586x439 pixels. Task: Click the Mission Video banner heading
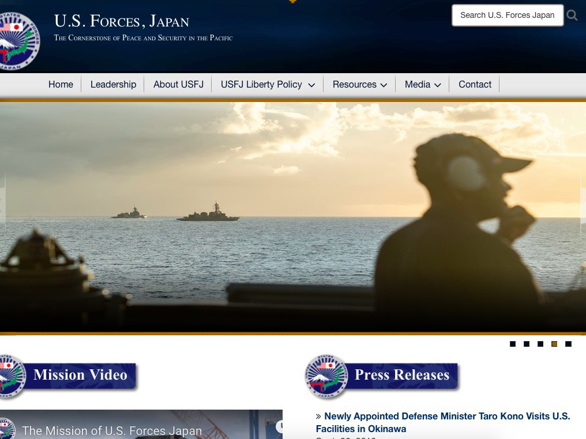80,375
